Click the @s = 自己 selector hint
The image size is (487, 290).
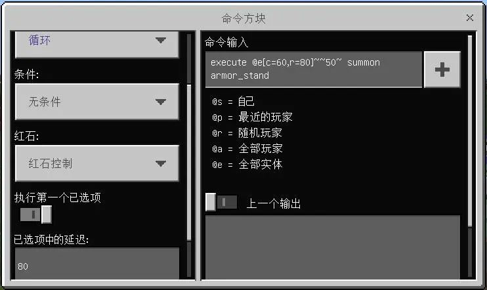click(x=233, y=102)
